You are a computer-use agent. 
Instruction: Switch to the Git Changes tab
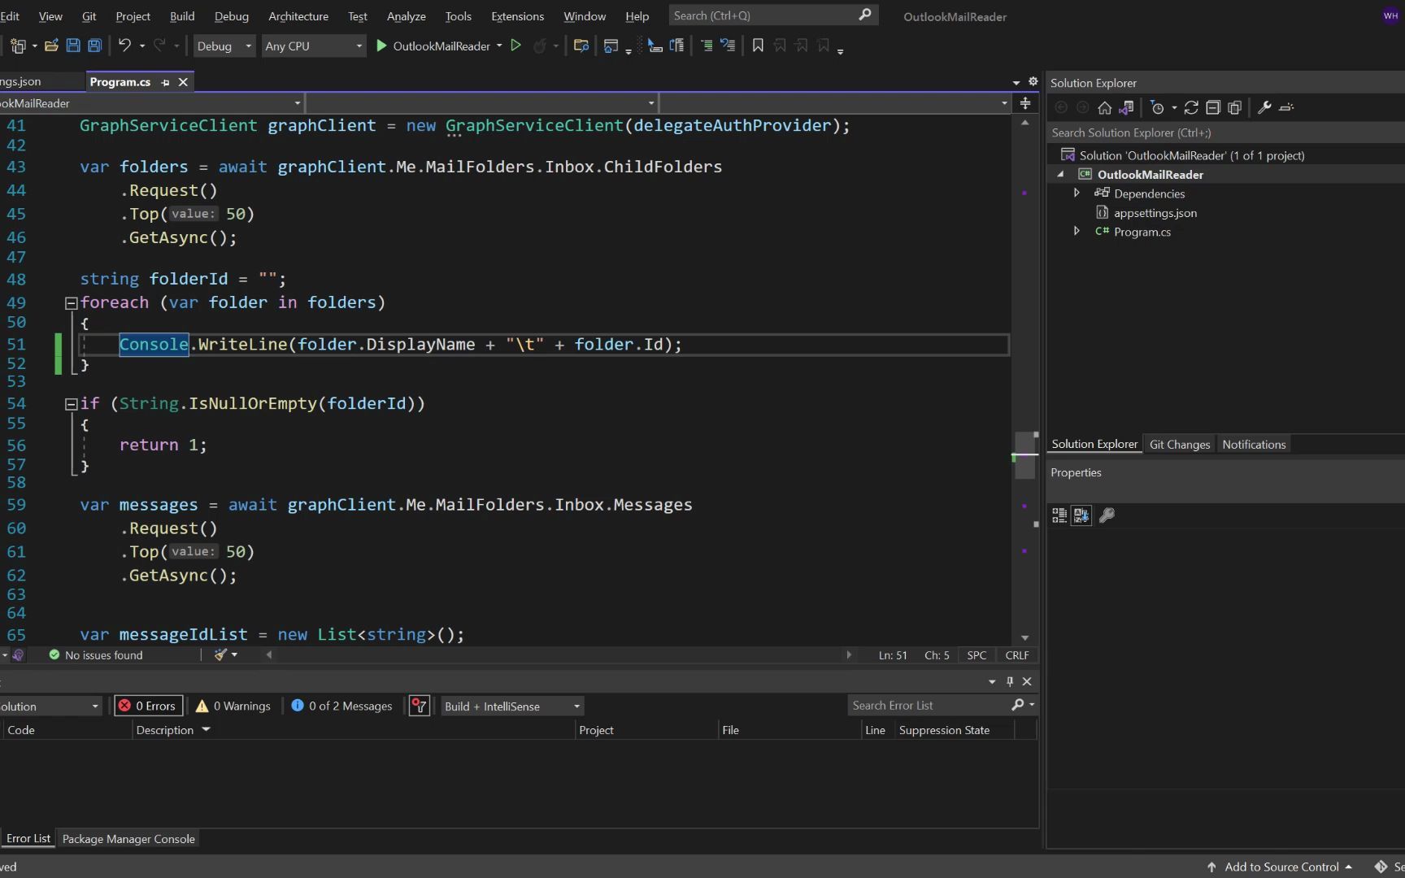click(x=1180, y=444)
